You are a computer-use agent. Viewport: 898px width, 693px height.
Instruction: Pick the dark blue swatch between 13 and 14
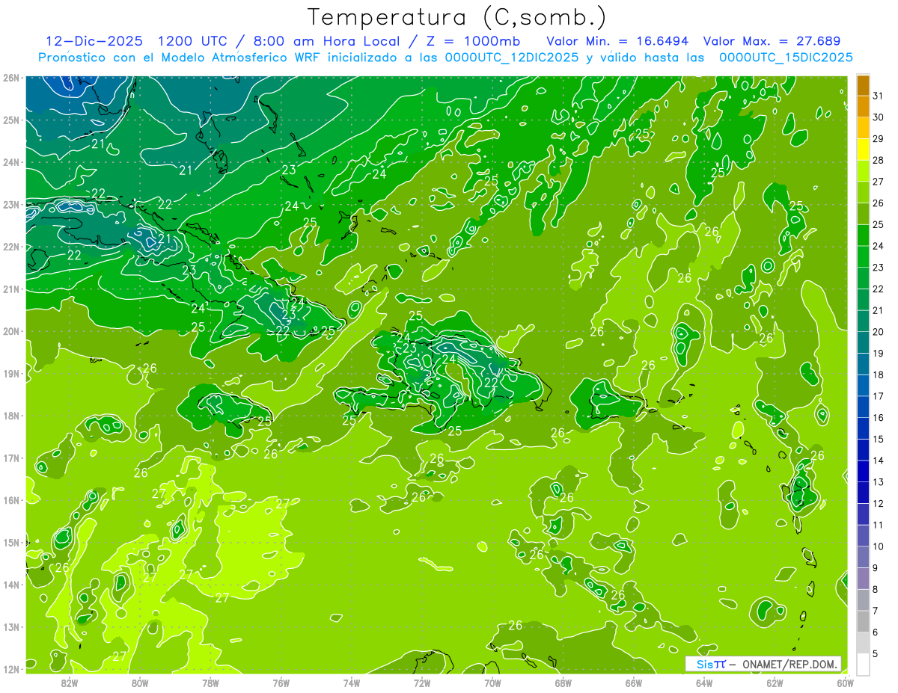click(863, 472)
